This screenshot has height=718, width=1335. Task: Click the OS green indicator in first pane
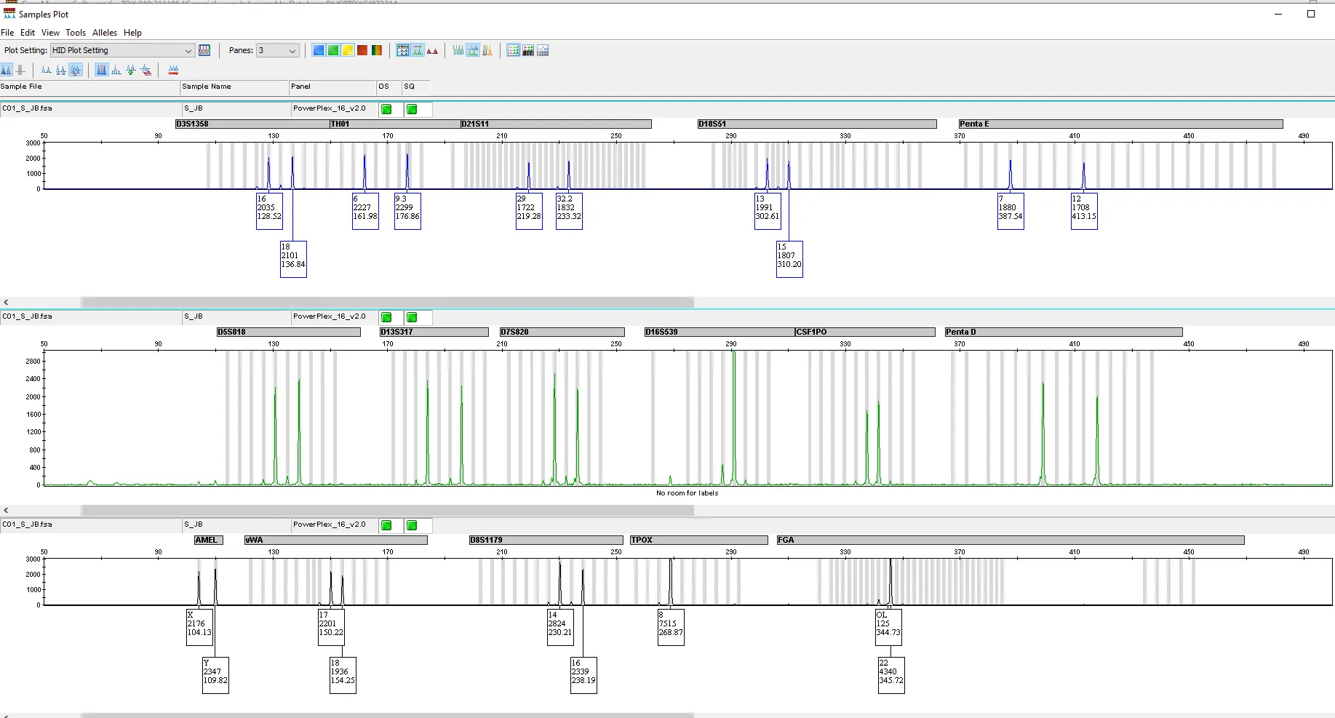point(387,109)
